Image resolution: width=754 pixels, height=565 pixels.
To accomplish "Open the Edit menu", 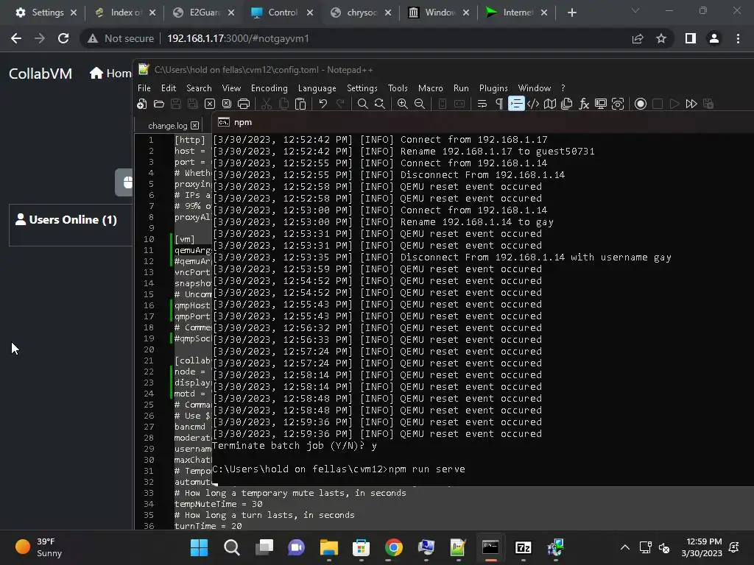I will click(169, 88).
